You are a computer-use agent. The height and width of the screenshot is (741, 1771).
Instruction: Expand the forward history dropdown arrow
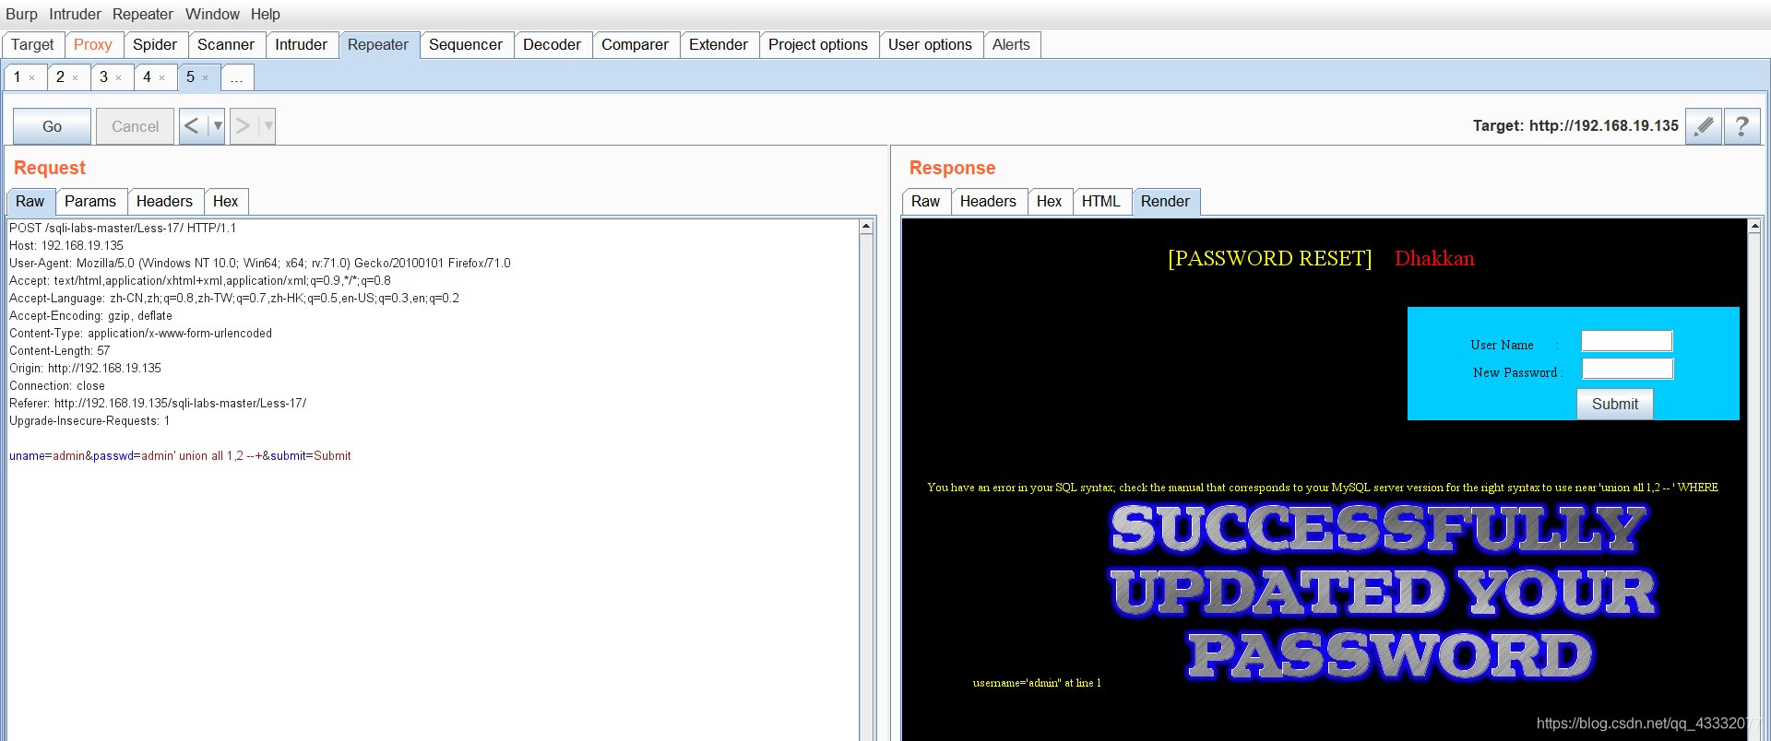coord(268,126)
